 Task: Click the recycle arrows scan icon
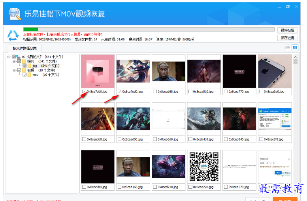point(13,36)
